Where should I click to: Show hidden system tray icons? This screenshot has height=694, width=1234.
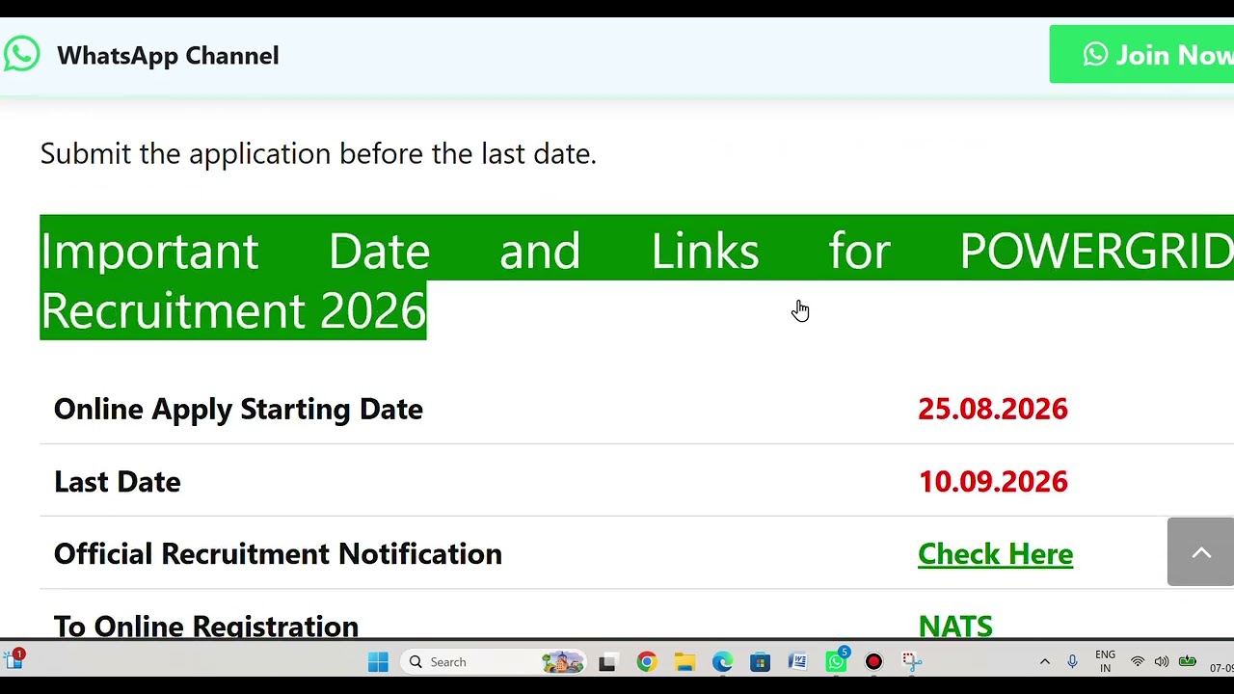pos(1044,662)
